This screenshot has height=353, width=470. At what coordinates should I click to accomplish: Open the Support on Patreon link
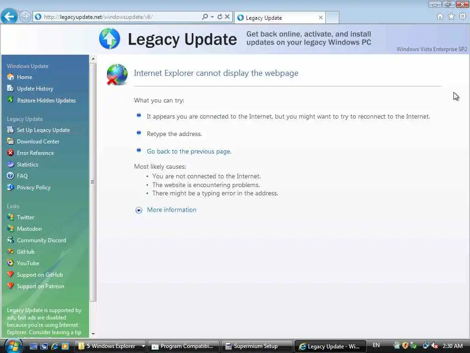click(x=40, y=286)
